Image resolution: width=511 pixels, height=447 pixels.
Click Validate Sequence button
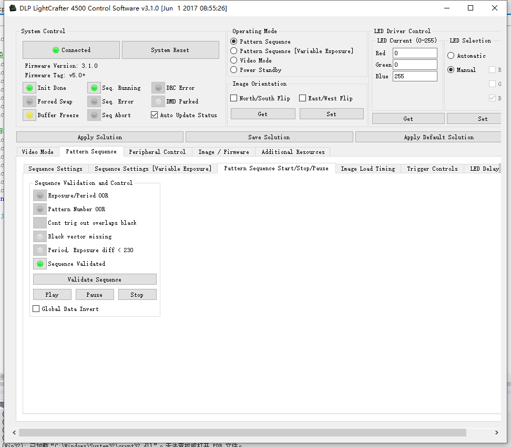(95, 279)
